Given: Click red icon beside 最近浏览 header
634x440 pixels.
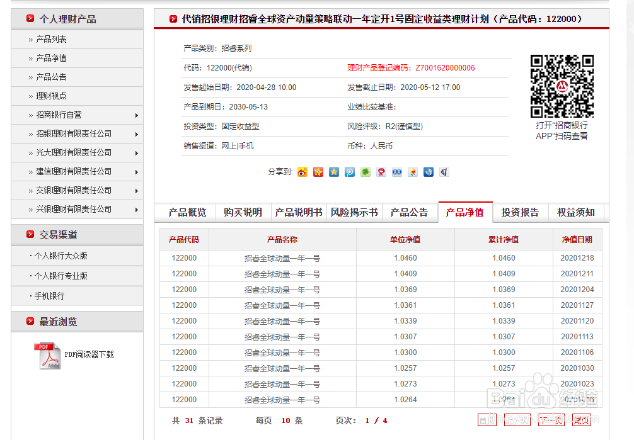Looking at the screenshot, I should pos(30,321).
